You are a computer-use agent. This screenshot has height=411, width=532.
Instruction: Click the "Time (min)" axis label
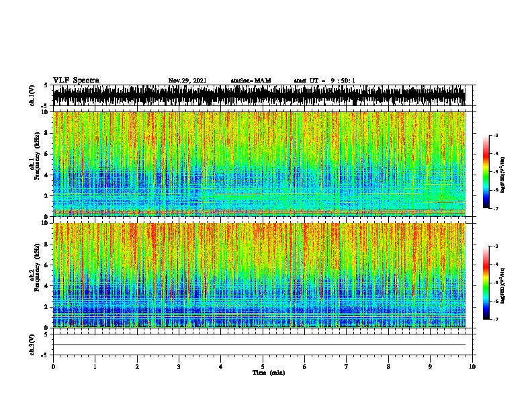click(x=269, y=373)
